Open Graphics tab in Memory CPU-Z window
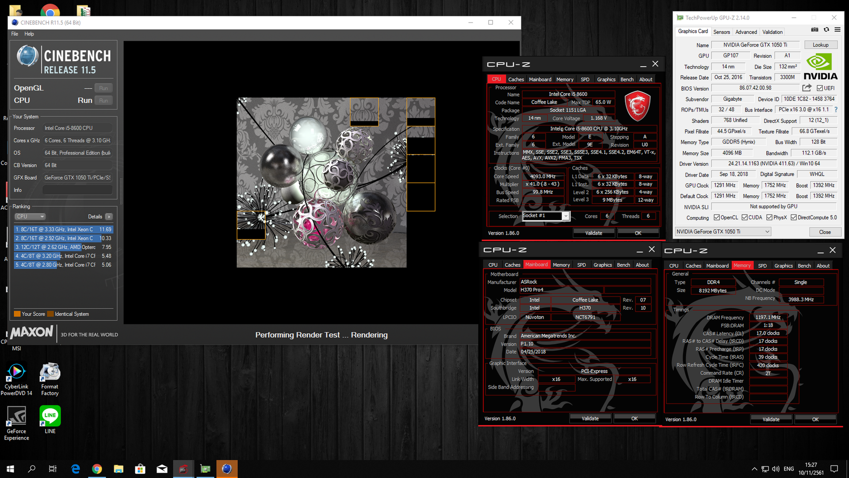The image size is (849, 478). 784,266
